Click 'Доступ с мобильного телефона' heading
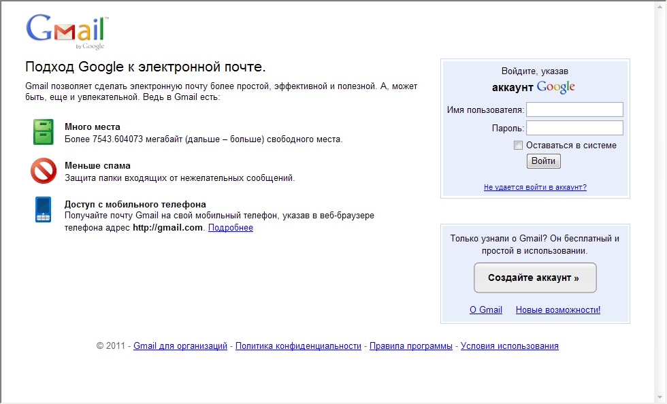Image resolution: width=667 pixels, height=404 pixels. pos(135,204)
